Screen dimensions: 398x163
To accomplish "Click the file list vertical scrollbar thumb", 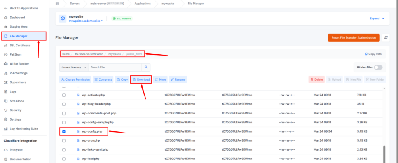I will (384, 154).
